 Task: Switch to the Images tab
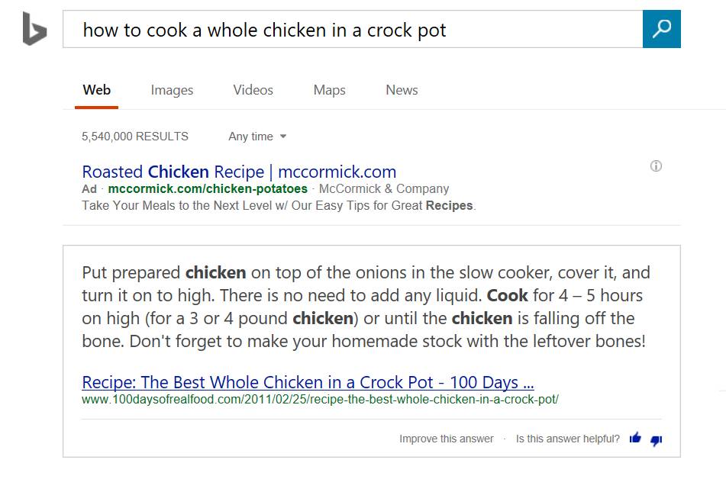click(172, 90)
